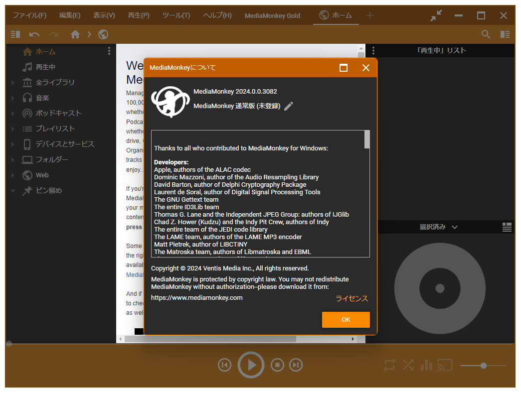This screenshot has width=521, height=394.
Task: Toggle casting to a media device
Action: 445,365
